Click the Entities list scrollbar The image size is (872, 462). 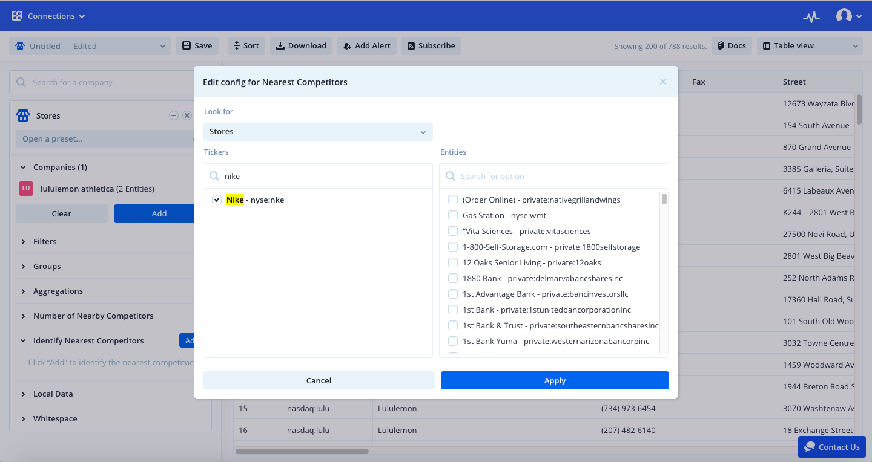click(x=664, y=199)
